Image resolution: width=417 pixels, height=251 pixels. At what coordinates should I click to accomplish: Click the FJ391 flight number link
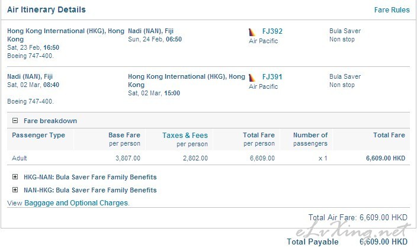click(272, 77)
